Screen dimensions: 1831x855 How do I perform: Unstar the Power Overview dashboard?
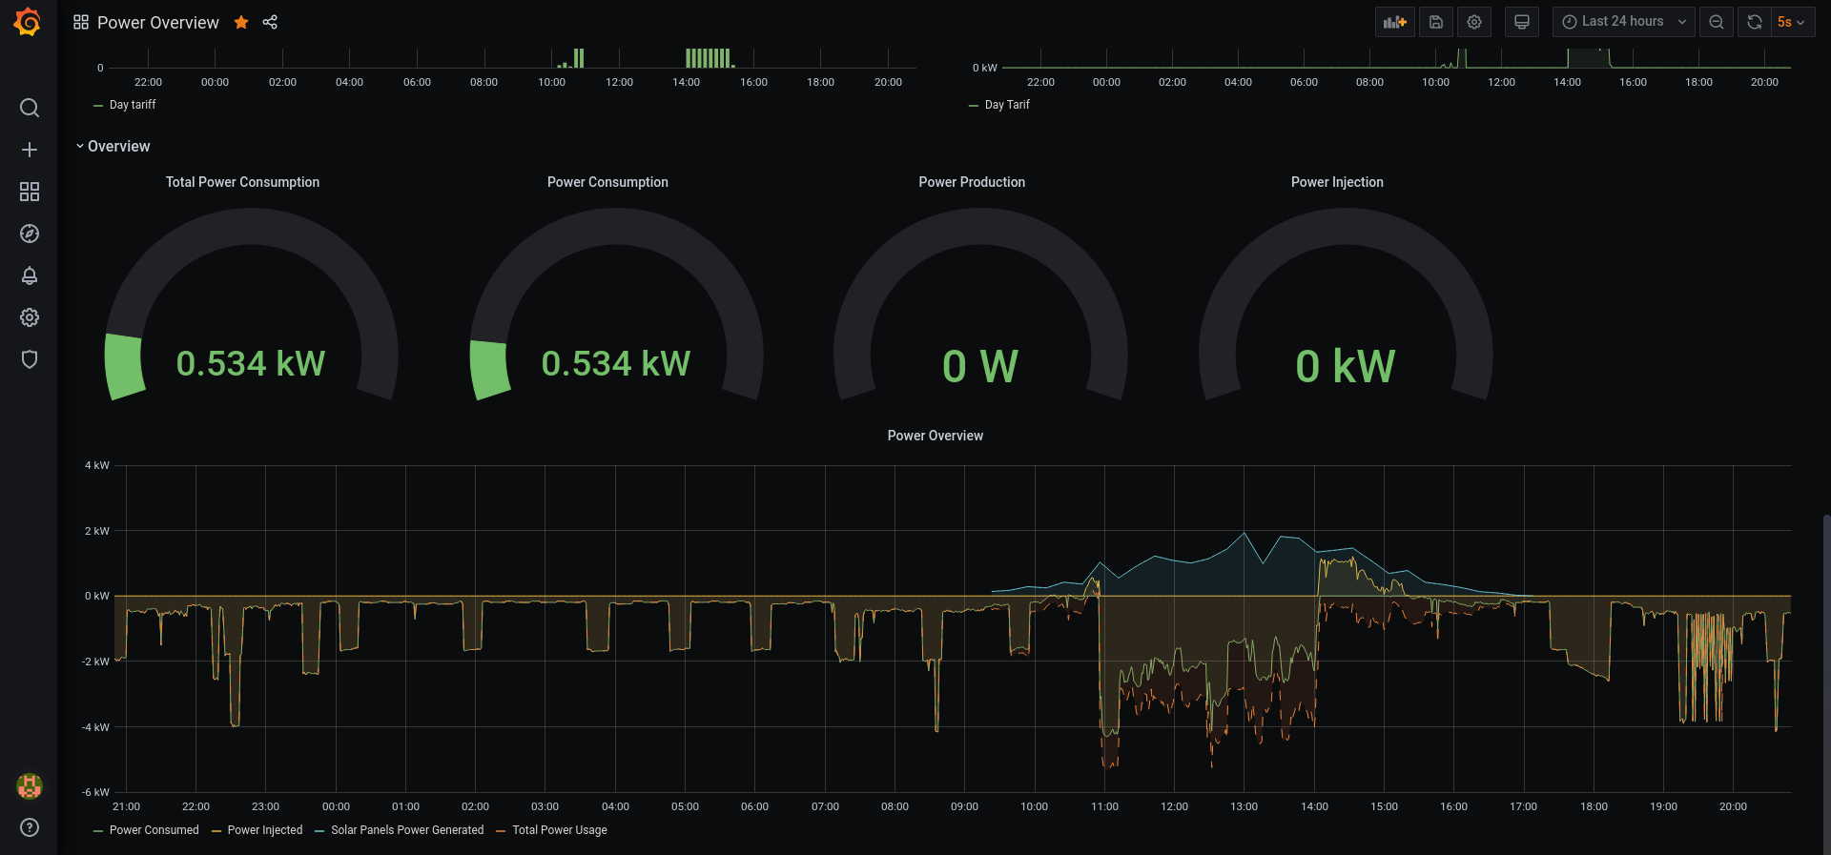click(x=241, y=22)
